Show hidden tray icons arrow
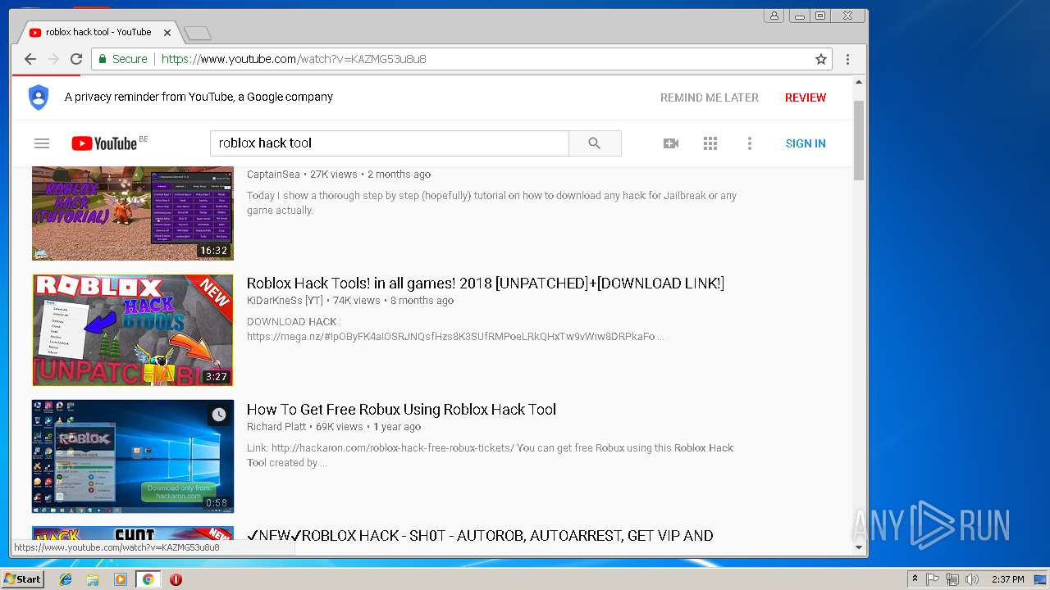 [x=915, y=579]
